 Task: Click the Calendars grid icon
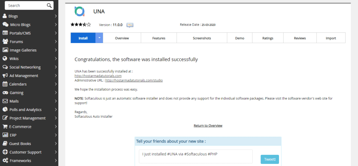(x=5, y=84)
